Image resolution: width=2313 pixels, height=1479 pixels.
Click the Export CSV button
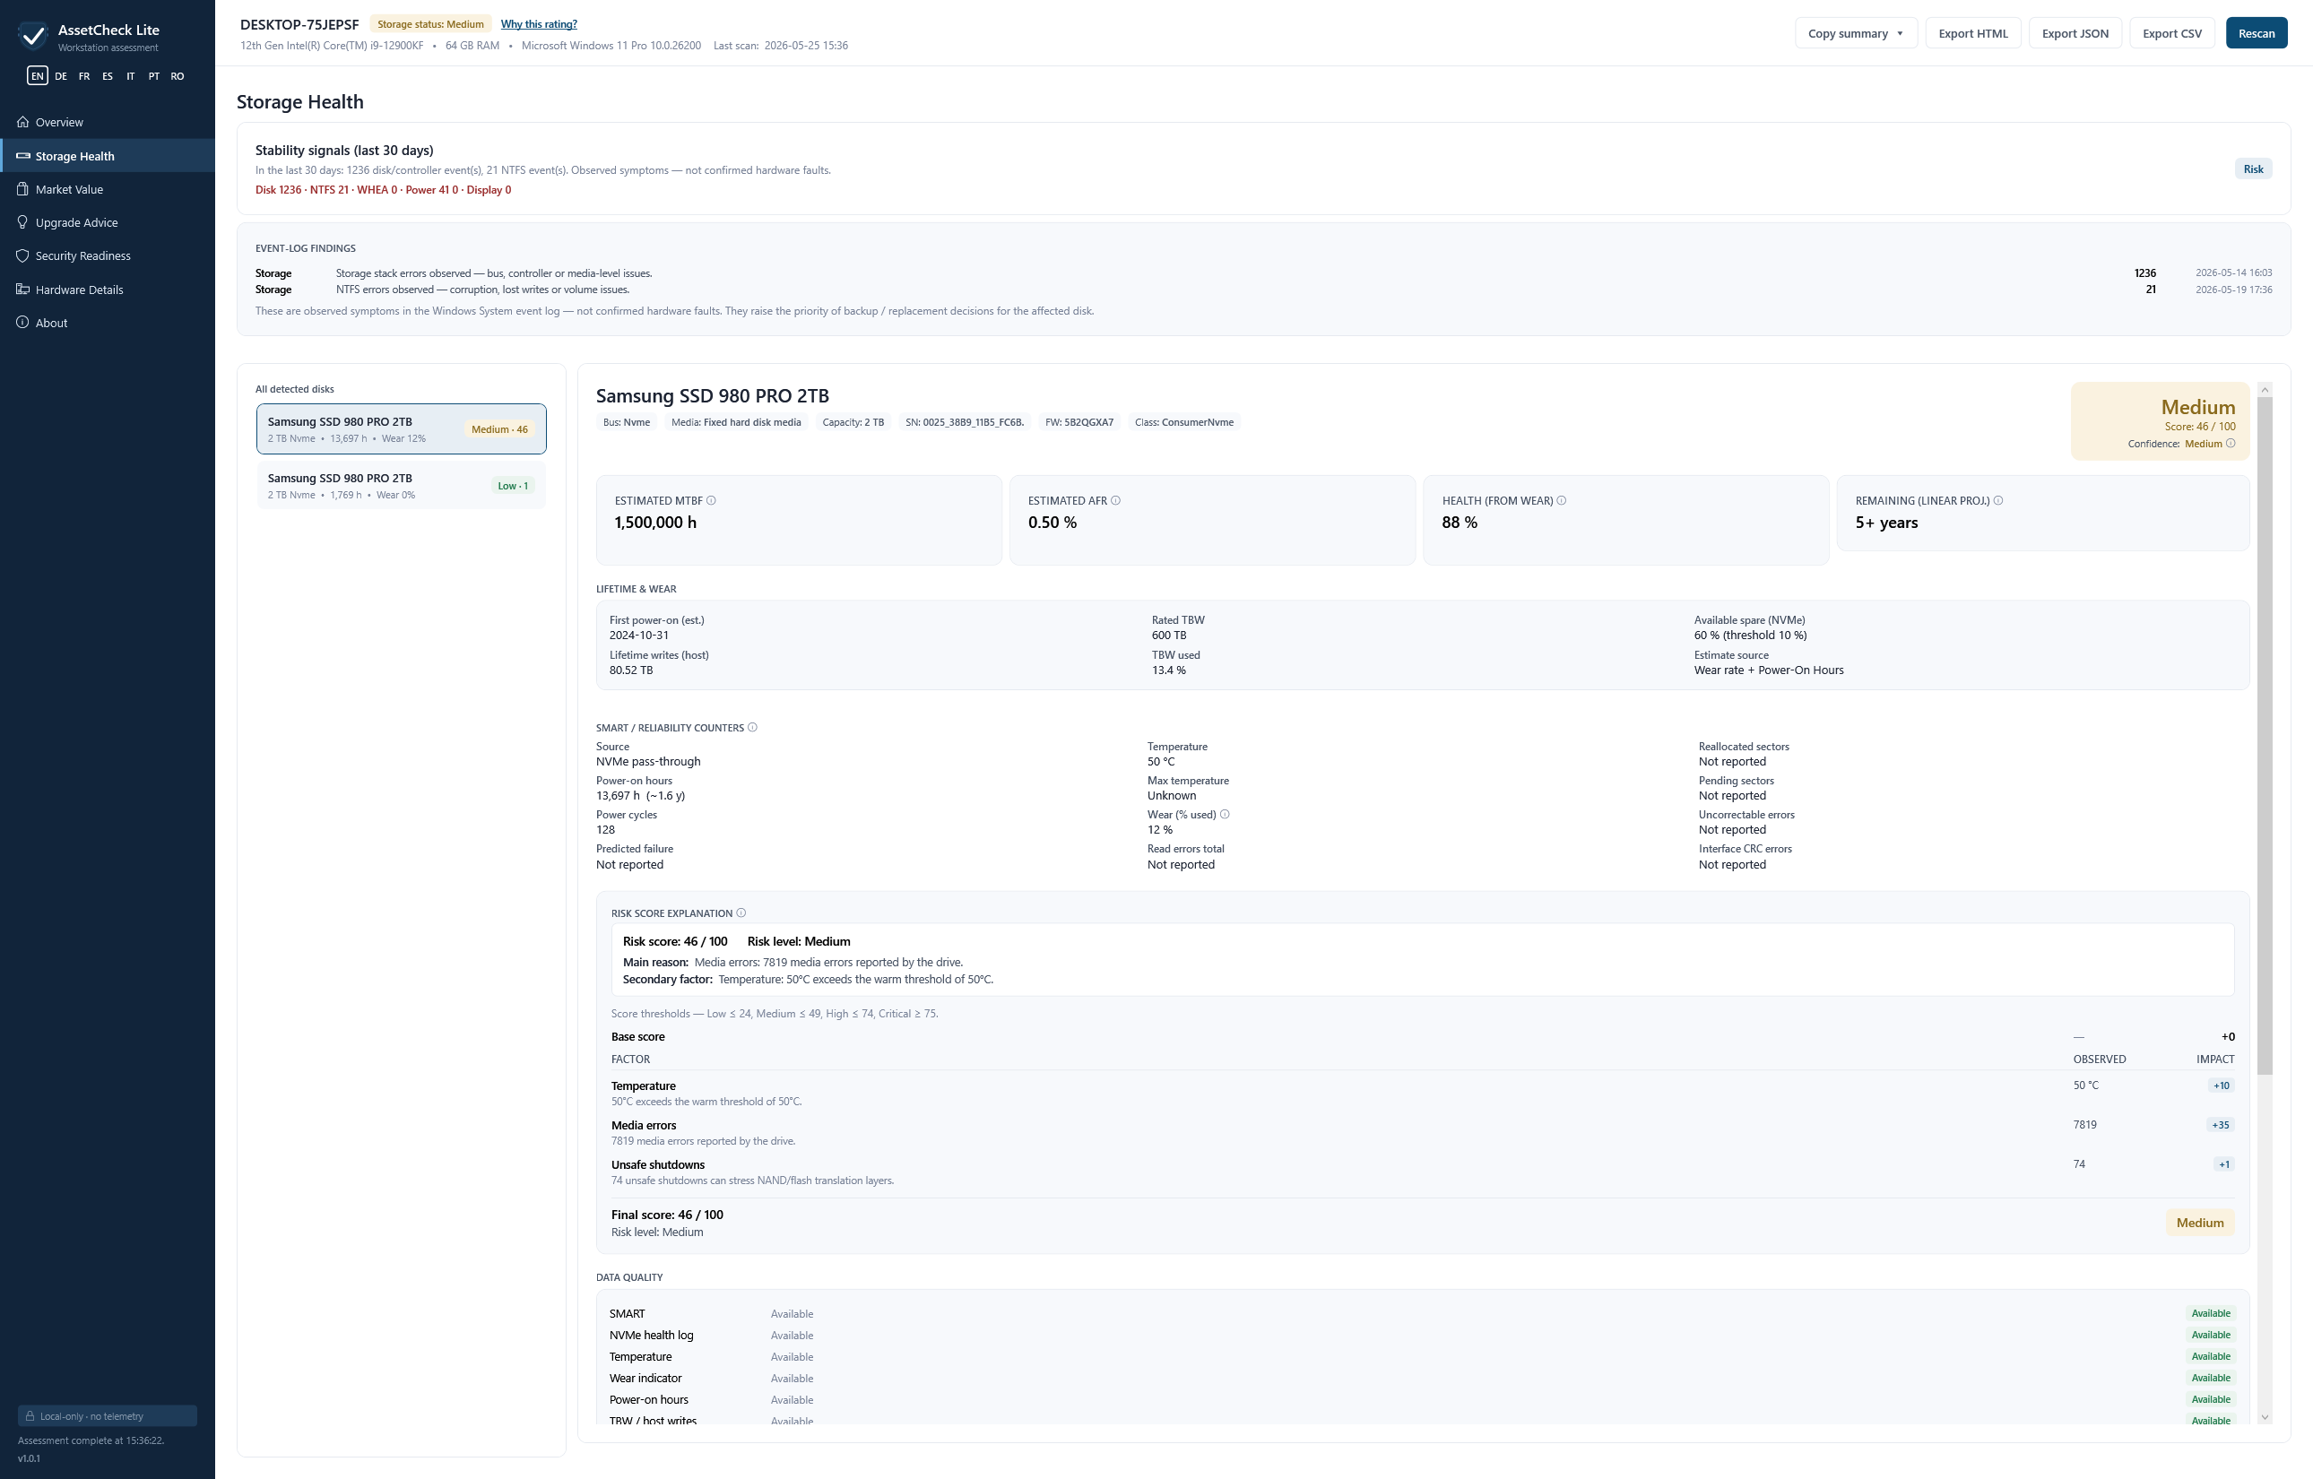click(2171, 32)
